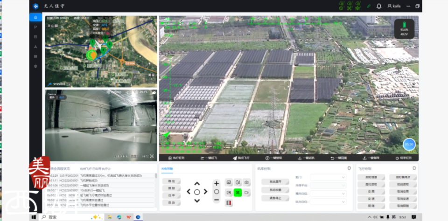Open the home page from sidebar

[35, 17]
